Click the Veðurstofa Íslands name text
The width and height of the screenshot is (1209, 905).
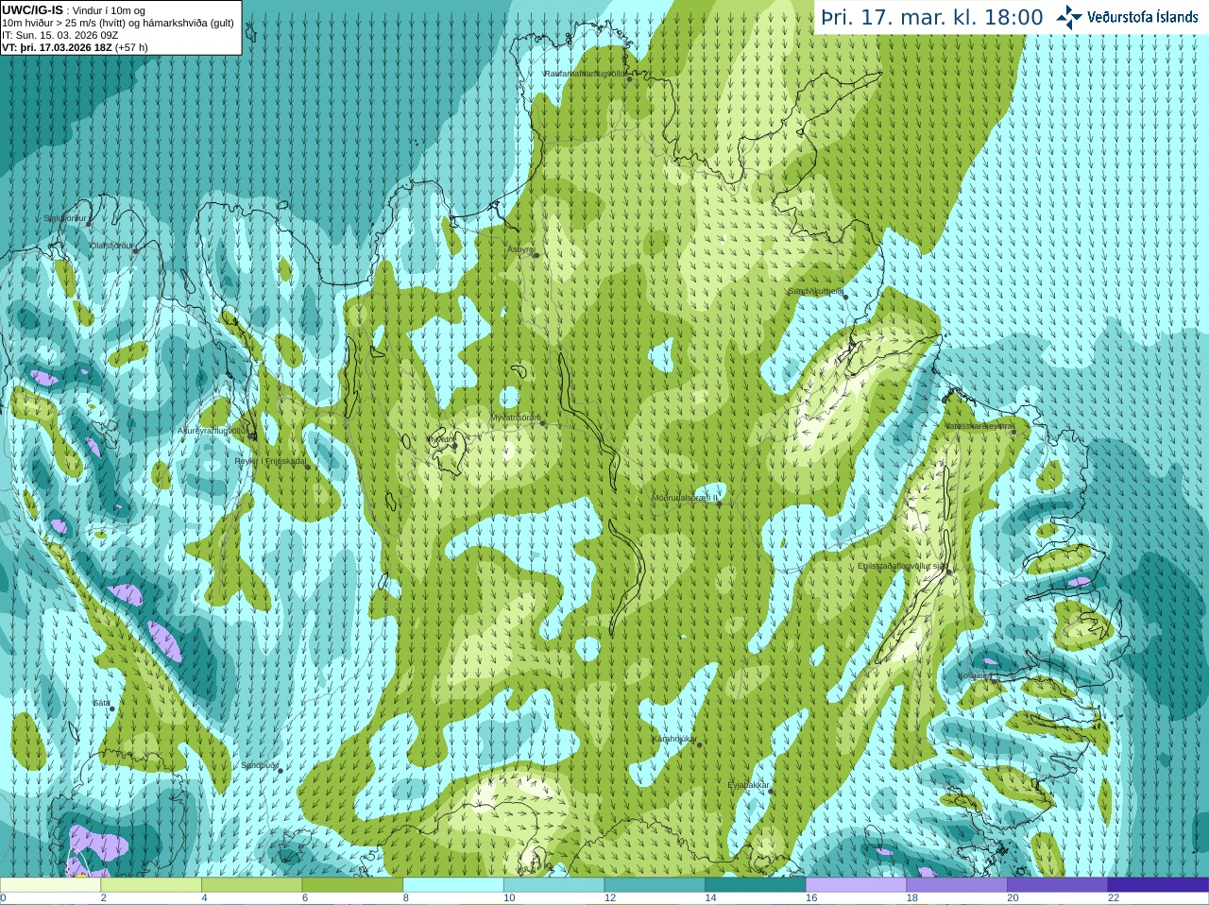1142,17
